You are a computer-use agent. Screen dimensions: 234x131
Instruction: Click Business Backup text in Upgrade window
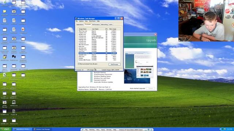tap(100, 72)
